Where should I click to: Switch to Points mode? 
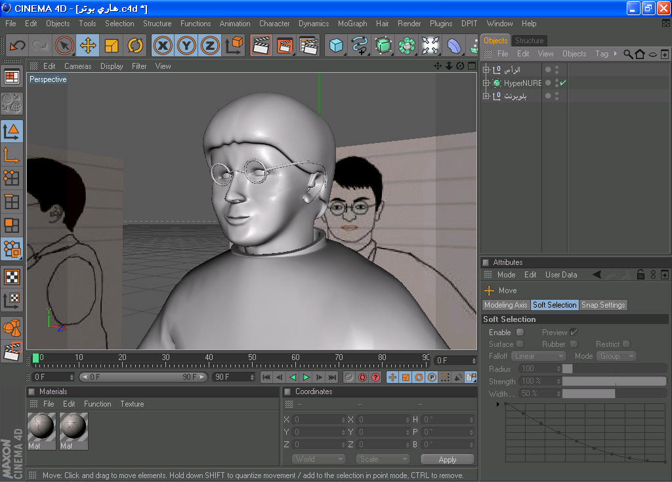pyautogui.click(x=12, y=178)
